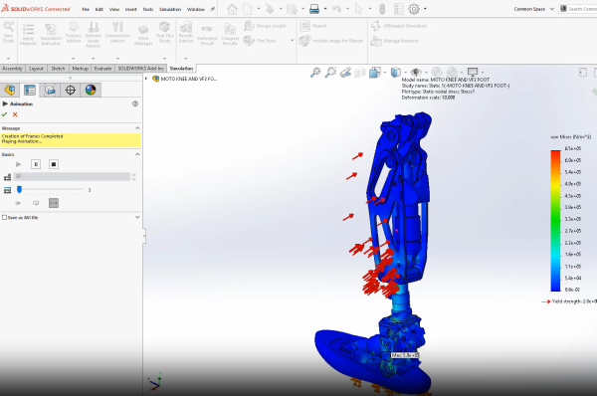Screen dimensions: 597x396
Task: Switch to the Evaluate tab
Action: click(102, 69)
